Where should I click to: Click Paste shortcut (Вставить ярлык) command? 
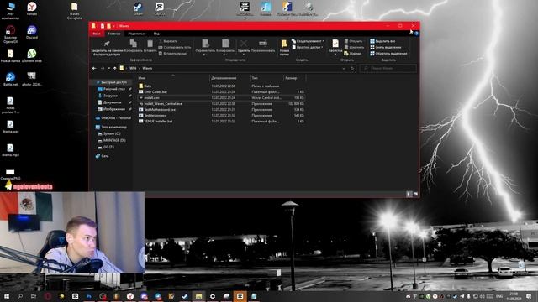pos(172,54)
